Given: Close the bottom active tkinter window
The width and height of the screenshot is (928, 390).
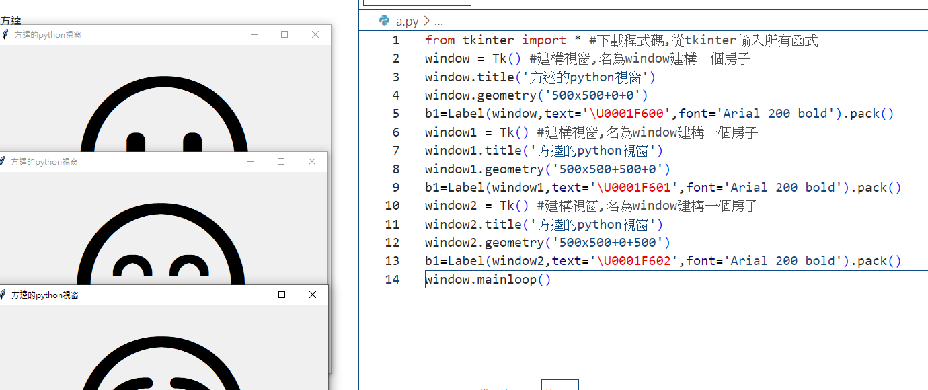Looking at the screenshot, I should 313,295.
